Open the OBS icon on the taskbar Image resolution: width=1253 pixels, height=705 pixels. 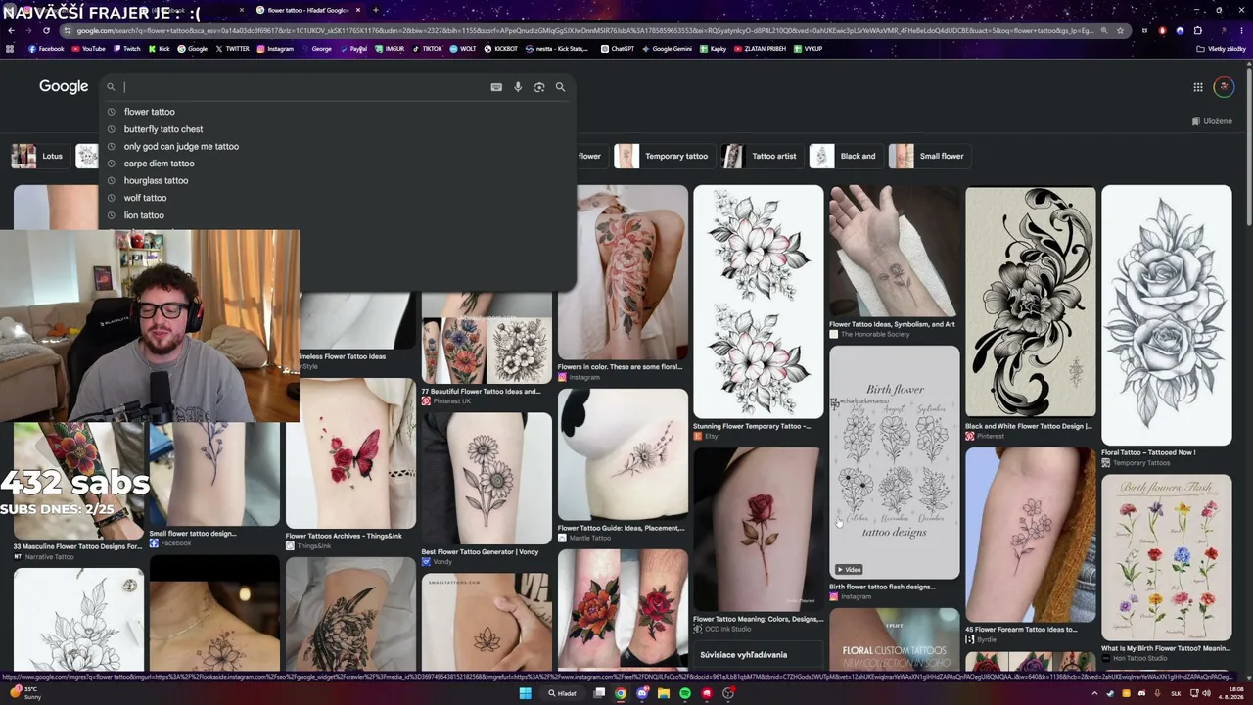tap(728, 693)
